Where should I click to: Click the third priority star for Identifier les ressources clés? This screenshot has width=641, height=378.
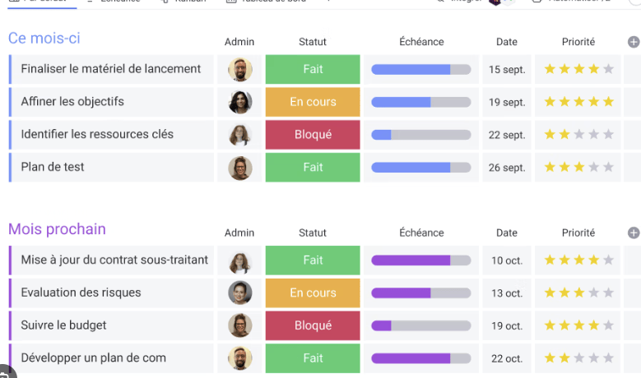579,135
